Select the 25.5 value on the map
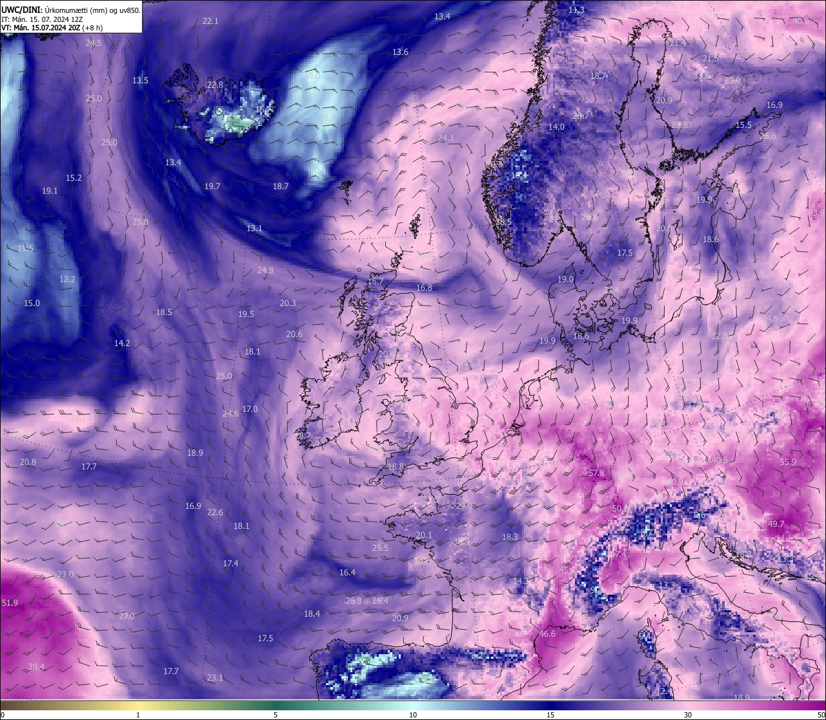 coord(380,548)
